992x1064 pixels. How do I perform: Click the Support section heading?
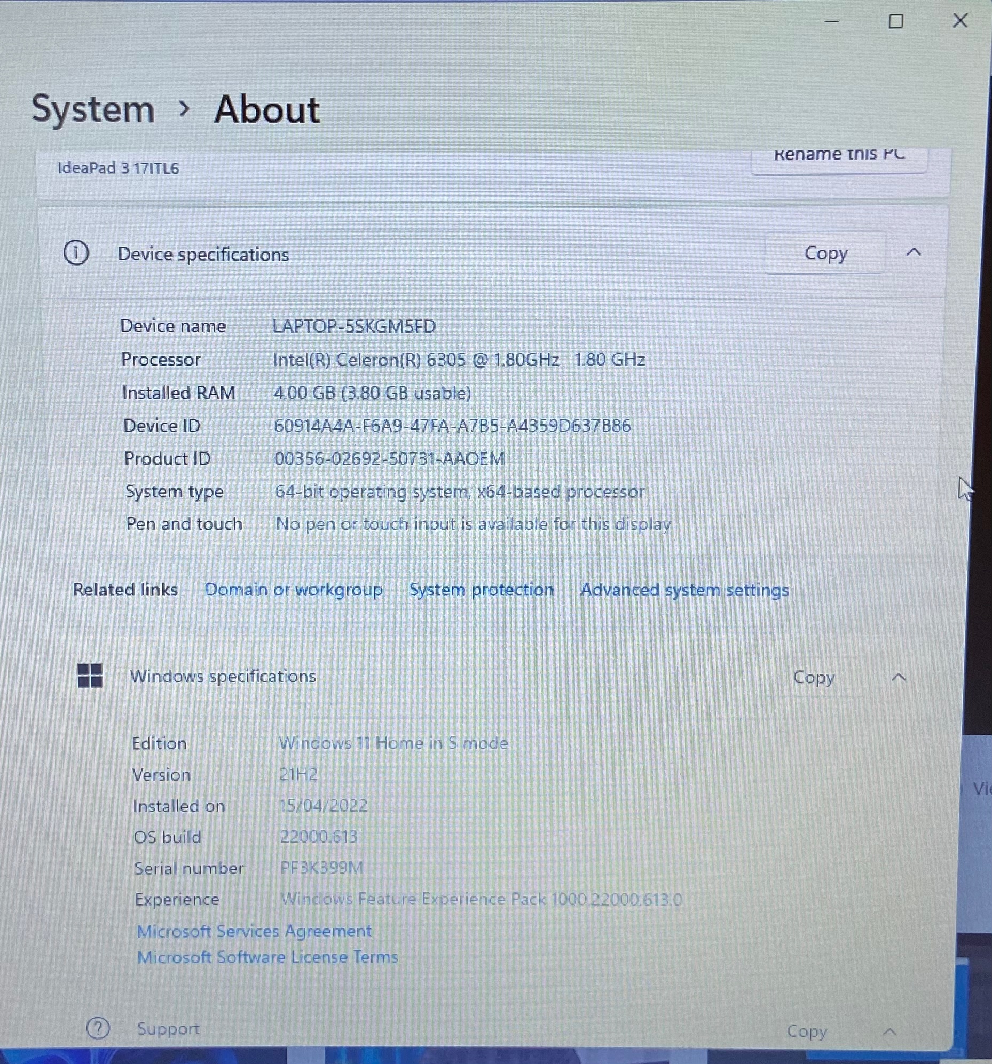[x=168, y=1029]
